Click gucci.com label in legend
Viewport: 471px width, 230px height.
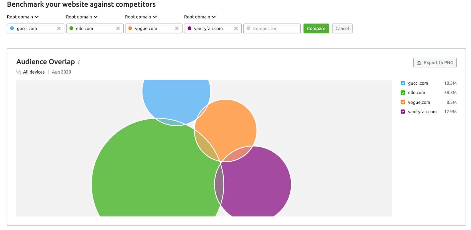[418, 83]
